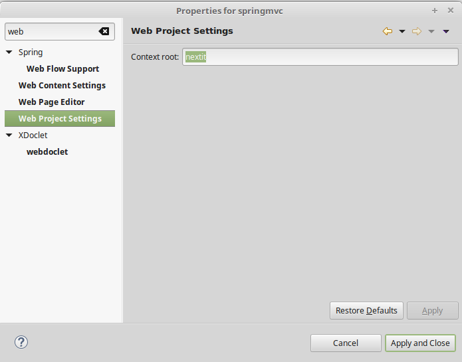
Task: Select the webdoclet item under XDoclet
Action: [47, 152]
